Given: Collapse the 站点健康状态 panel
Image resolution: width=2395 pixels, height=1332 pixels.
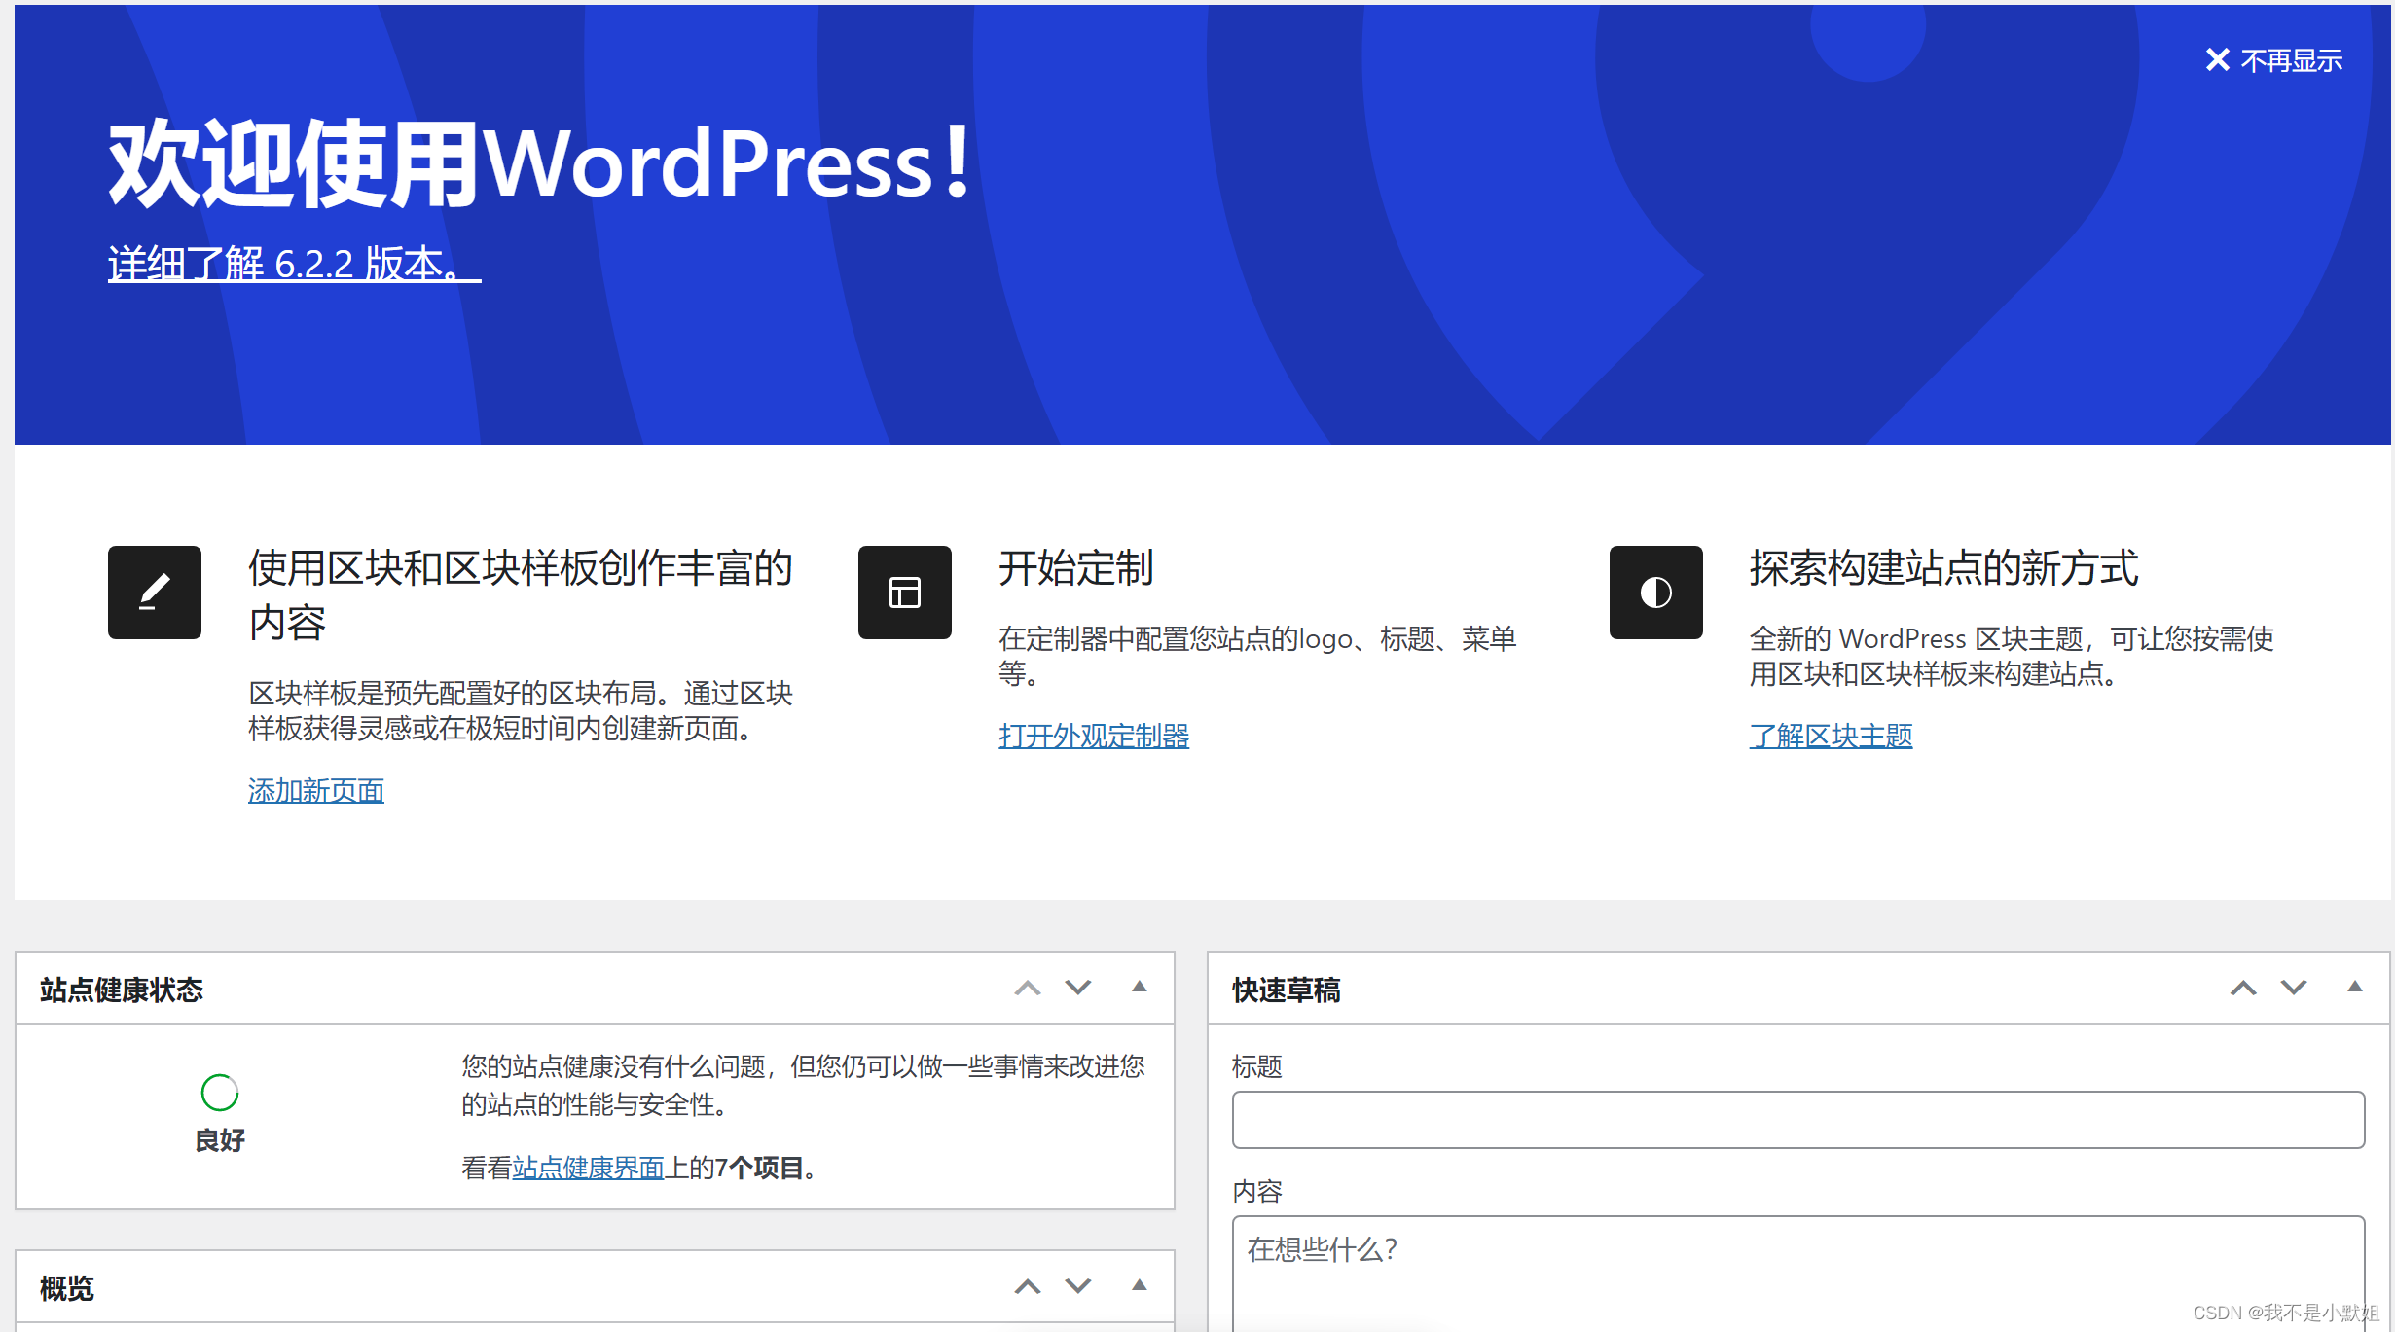Looking at the screenshot, I should (1138, 988).
